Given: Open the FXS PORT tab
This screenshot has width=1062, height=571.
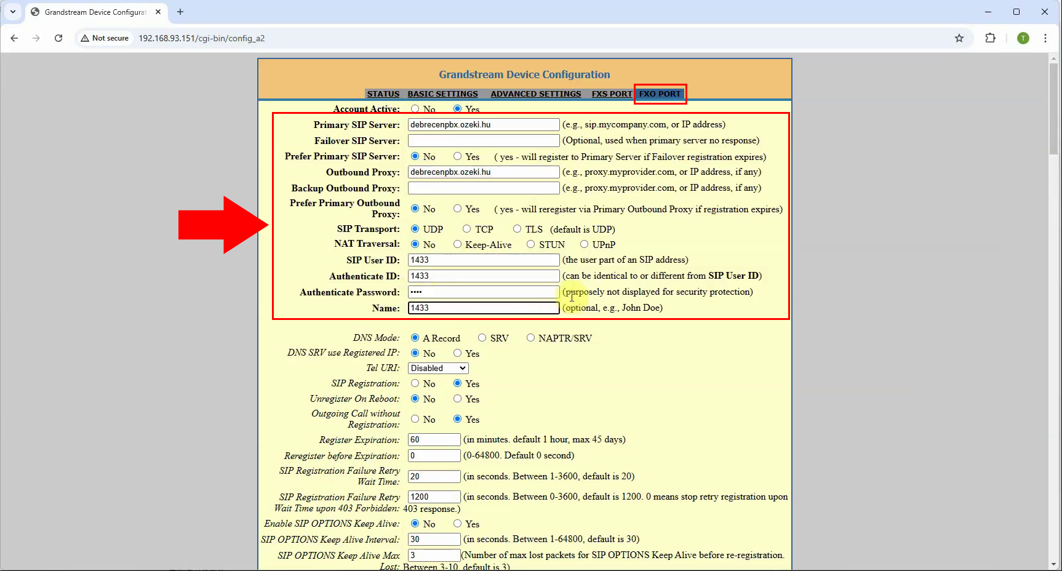Looking at the screenshot, I should coord(612,94).
